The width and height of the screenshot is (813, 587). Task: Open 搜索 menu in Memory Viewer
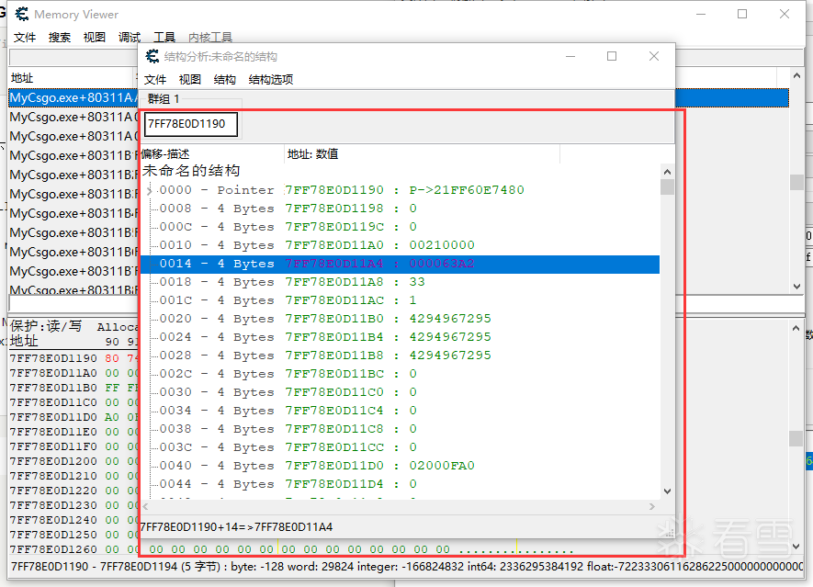(x=59, y=38)
